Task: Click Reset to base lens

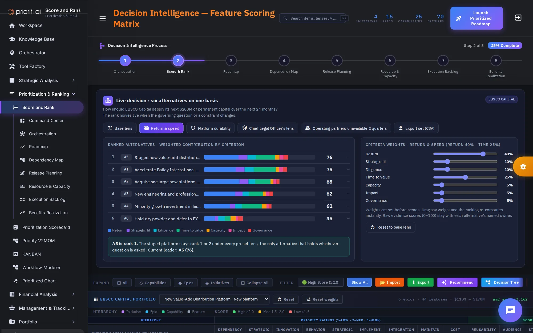Action: point(390,227)
